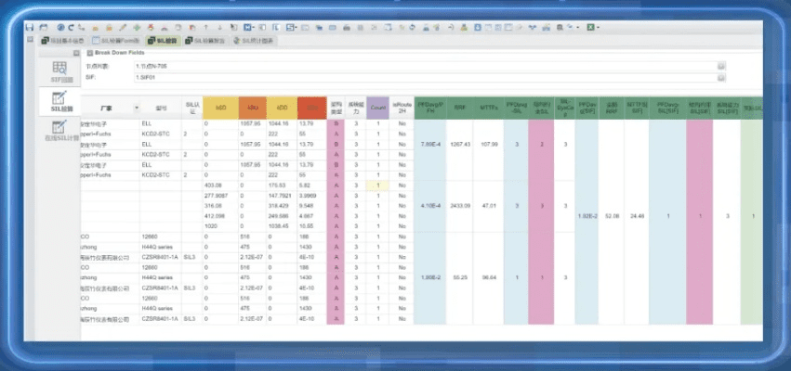Click the Save icon in the toolbar
Screen dimensions: 791x371
[31, 29]
